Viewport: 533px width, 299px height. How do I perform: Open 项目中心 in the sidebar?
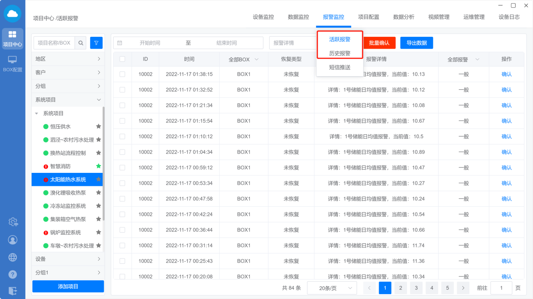pyautogui.click(x=12, y=39)
